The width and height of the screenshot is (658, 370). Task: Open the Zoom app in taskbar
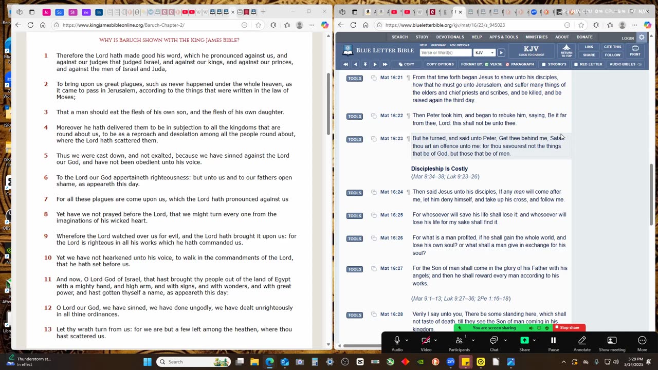451,362
